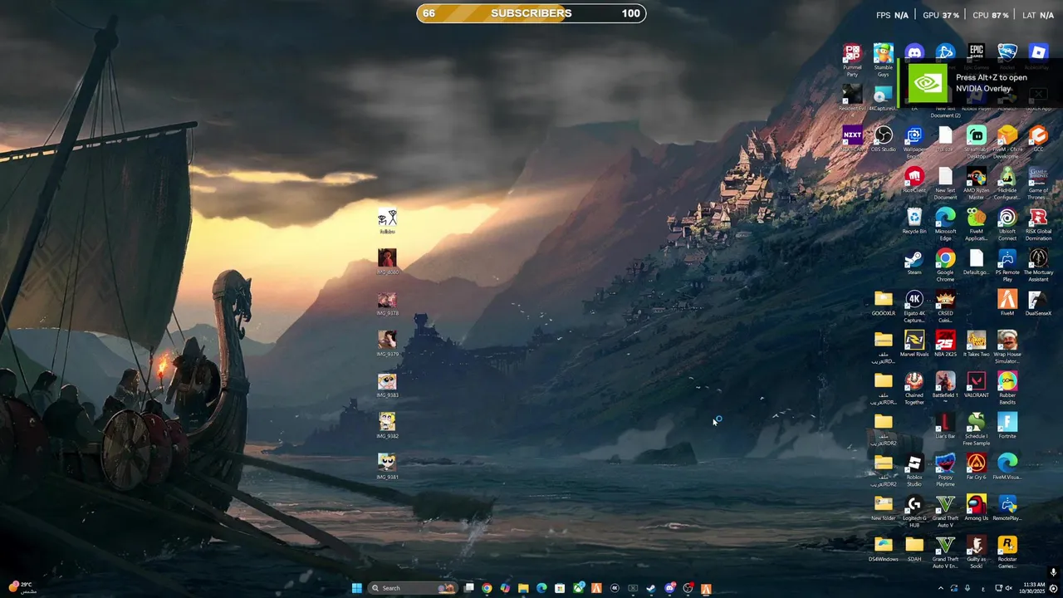Open the Steam desktop shortcut
Screen dimensions: 1063x598
pos(914,262)
